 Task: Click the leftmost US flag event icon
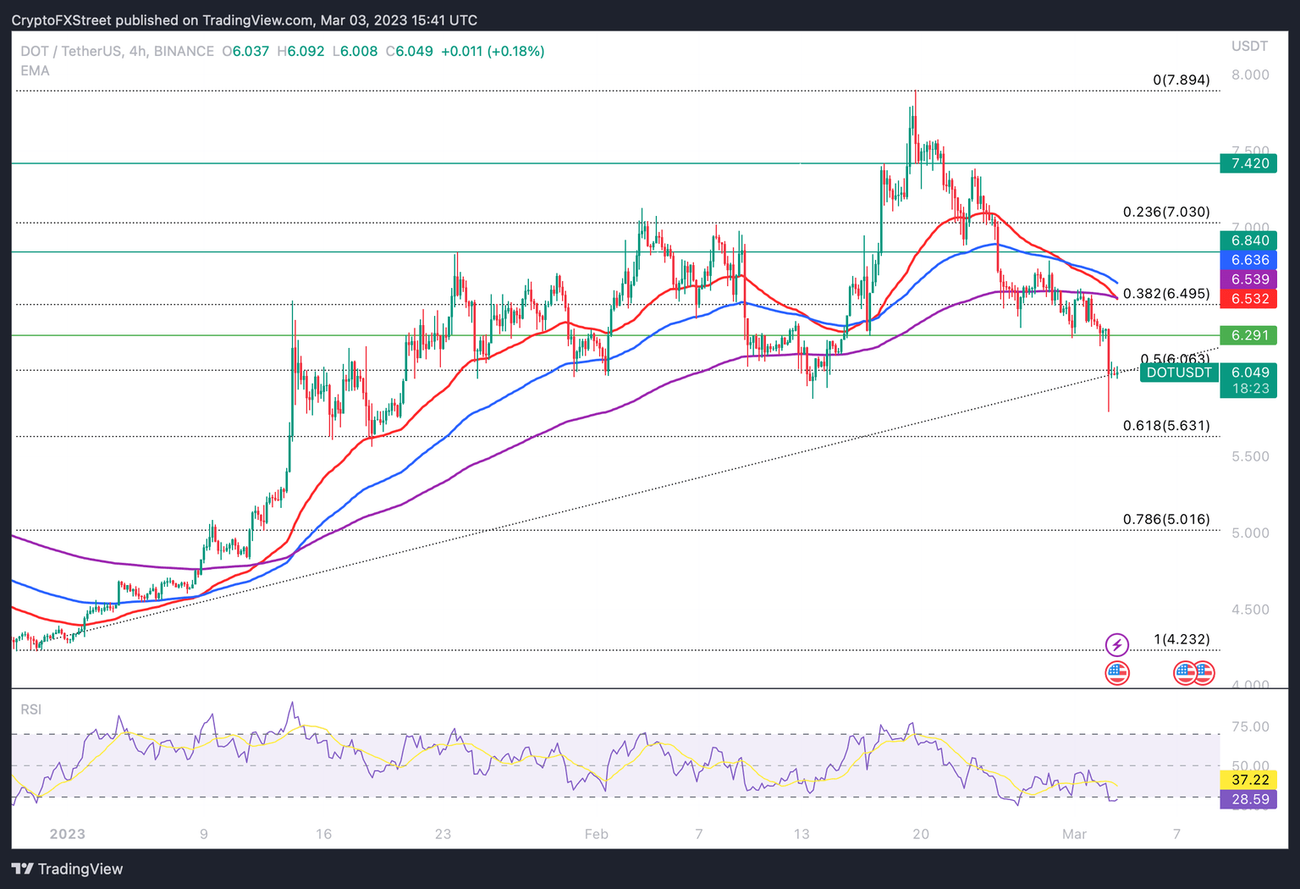(1117, 674)
